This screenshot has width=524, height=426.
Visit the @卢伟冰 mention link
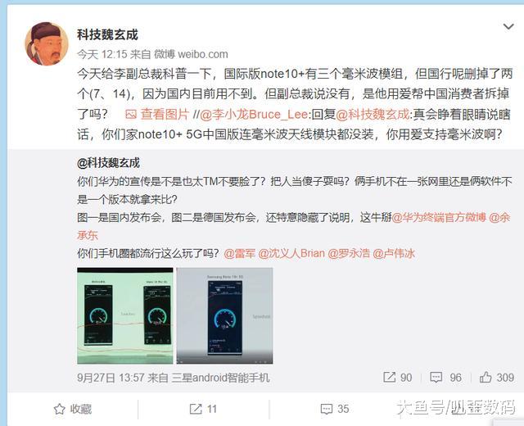click(x=394, y=253)
